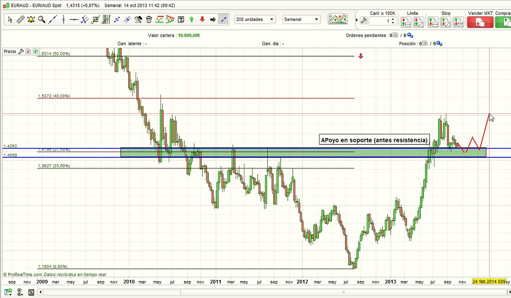Select the parallel channel lines tool
This screenshot has width=511, height=298.
85,20
